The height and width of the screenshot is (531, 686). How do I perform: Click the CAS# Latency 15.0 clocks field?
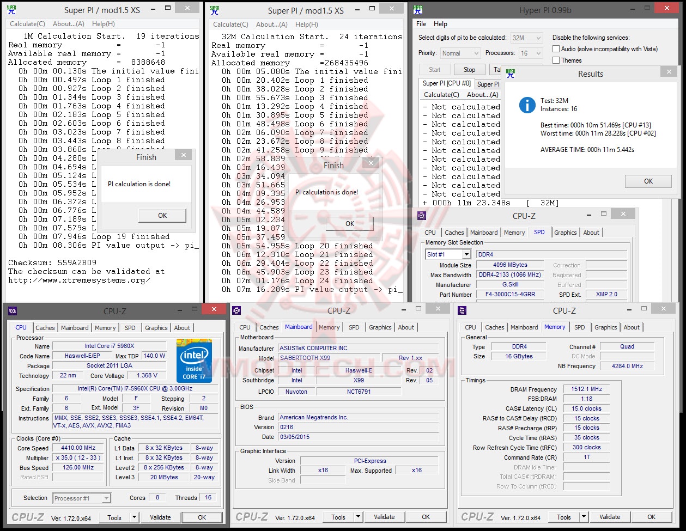coord(586,408)
